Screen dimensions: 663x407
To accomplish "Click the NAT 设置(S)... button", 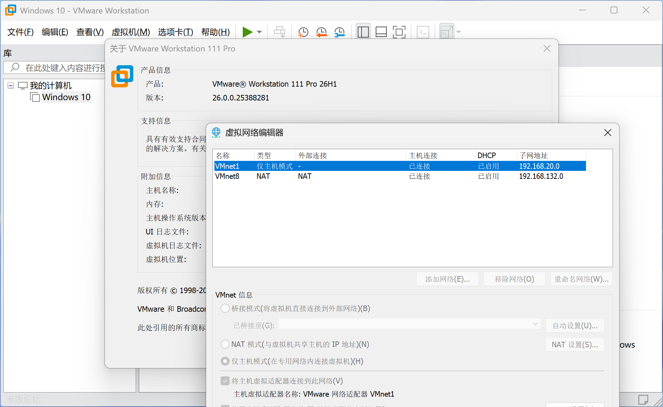I will pos(575,345).
